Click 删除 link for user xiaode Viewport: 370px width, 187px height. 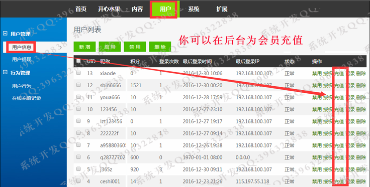361,73
